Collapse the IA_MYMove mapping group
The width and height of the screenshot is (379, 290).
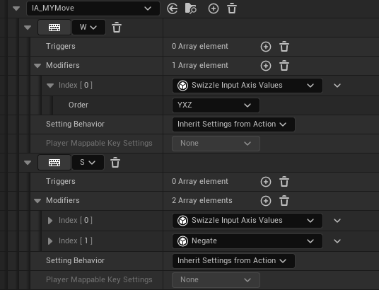(16, 8)
